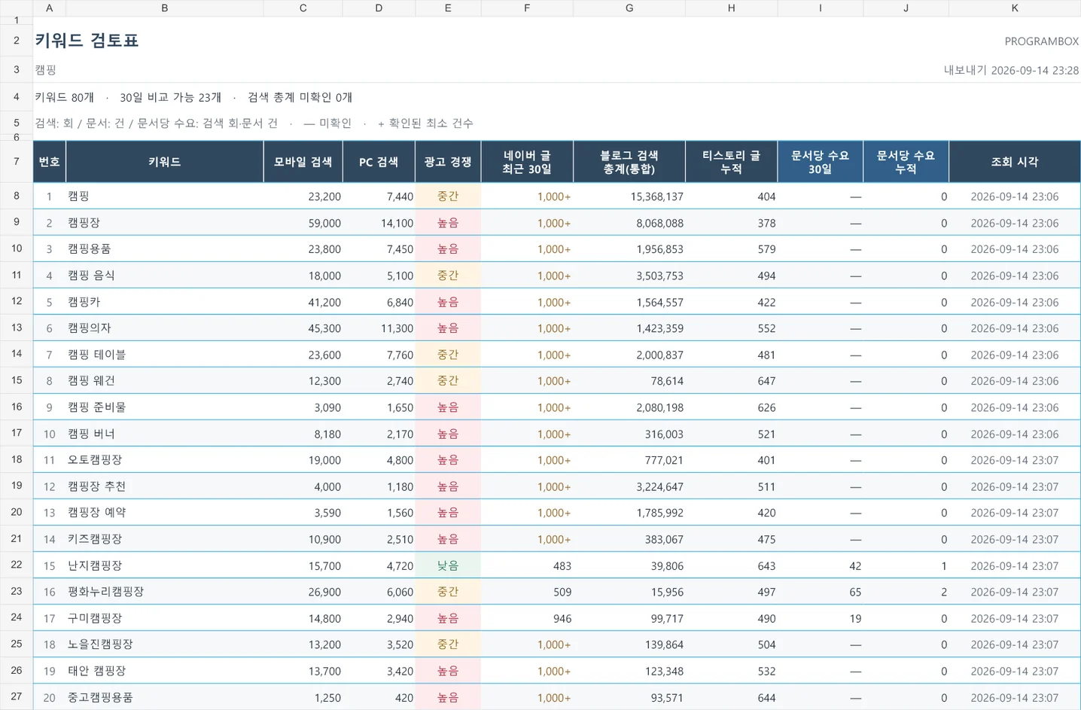
Task: Click the 낮음 competition cell for 난지캠핑장
Action: 448,565
